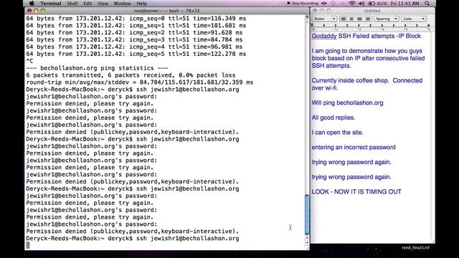Click 'I can open the site.' line
This screenshot has height=258, width=459.
[337, 133]
